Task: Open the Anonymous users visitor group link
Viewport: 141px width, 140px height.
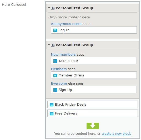Action: (66, 24)
